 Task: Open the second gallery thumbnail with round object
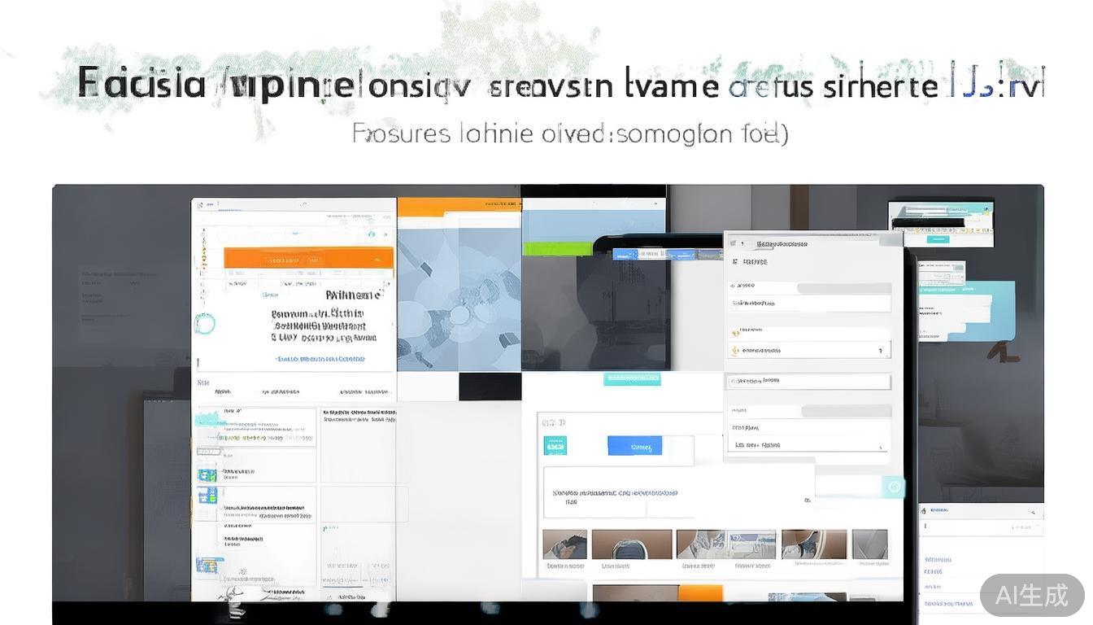pyautogui.click(x=632, y=544)
